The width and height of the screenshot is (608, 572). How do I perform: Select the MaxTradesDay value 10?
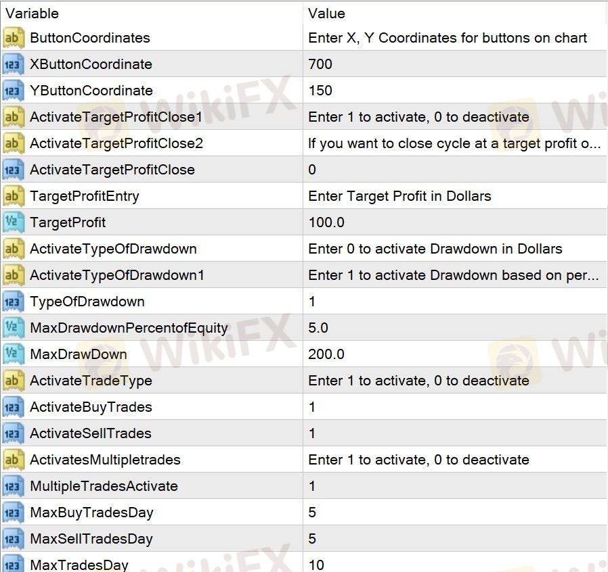316,565
